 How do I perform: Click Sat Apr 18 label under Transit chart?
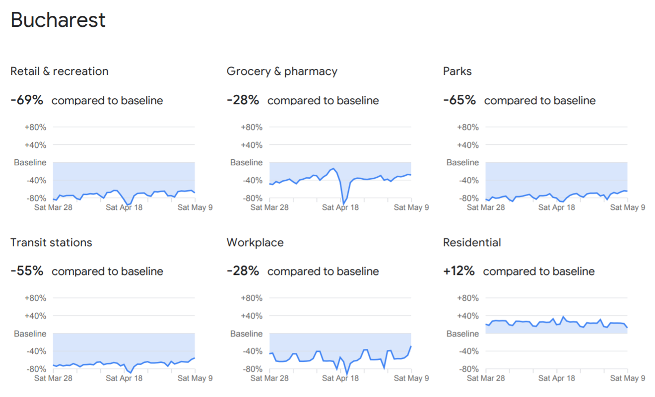click(124, 378)
